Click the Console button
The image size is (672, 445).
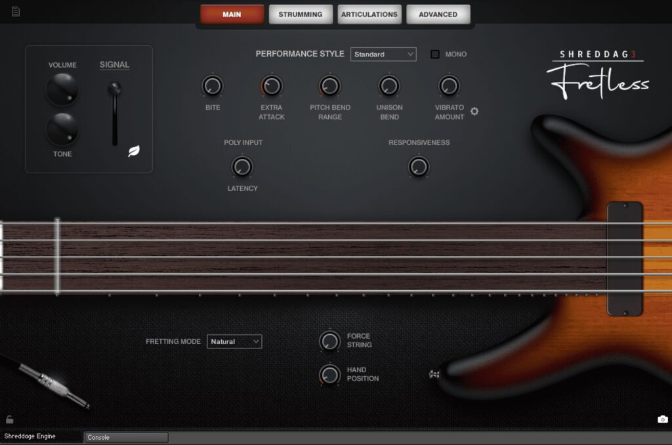pyautogui.click(x=126, y=437)
